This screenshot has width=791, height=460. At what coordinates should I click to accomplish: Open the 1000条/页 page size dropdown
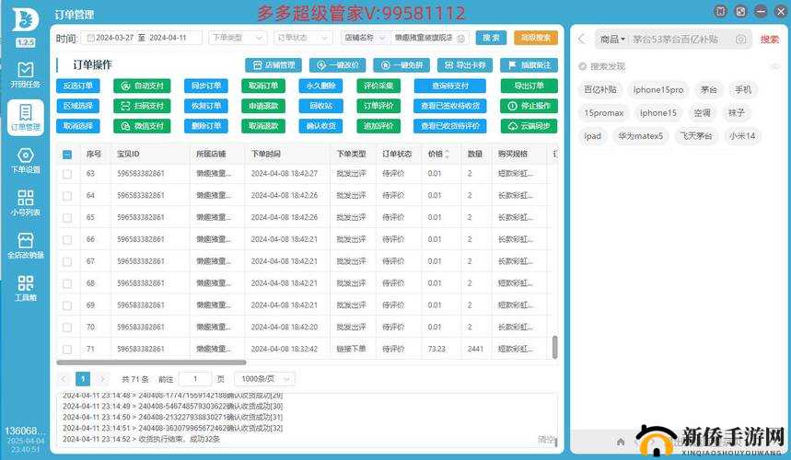click(x=265, y=379)
